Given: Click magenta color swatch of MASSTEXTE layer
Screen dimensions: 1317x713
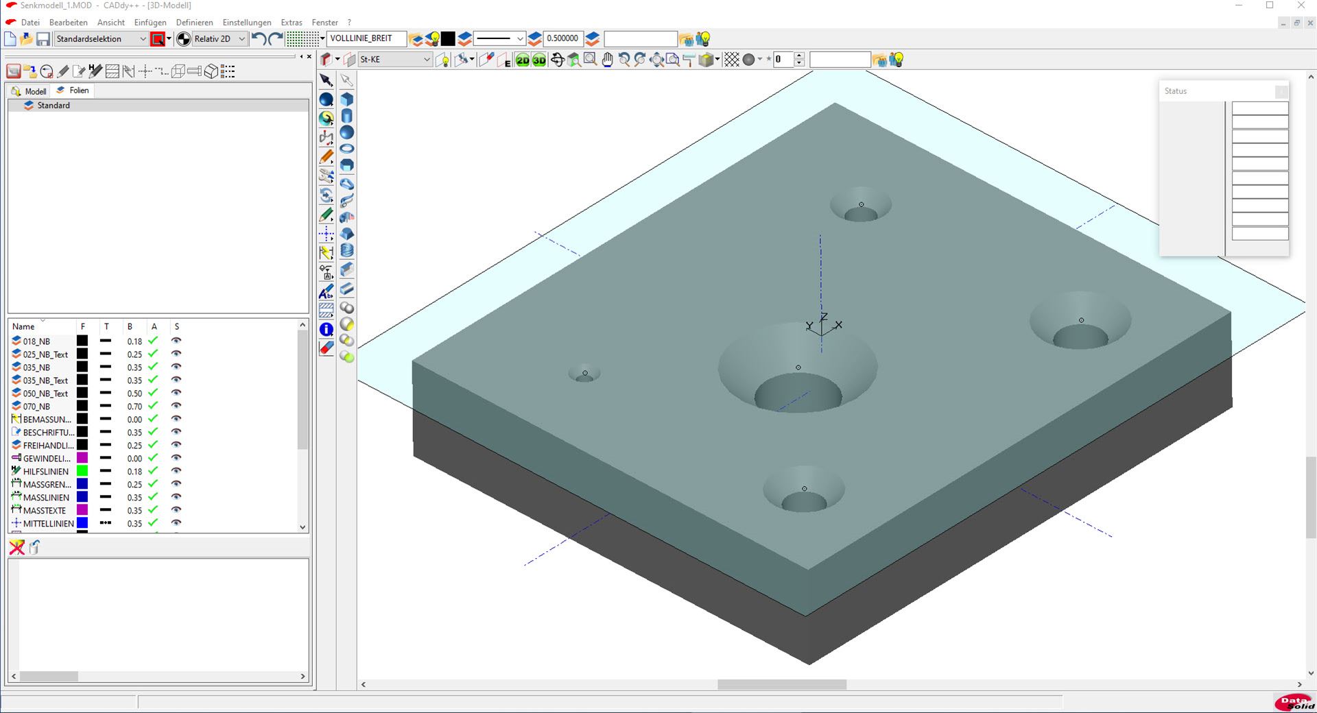Looking at the screenshot, I should [x=82, y=510].
